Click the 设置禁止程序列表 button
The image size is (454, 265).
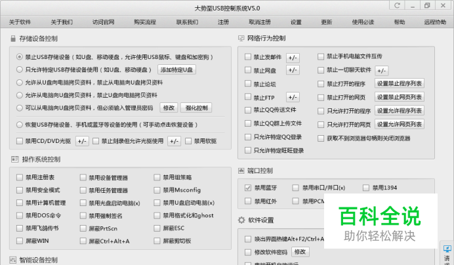point(400,83)
